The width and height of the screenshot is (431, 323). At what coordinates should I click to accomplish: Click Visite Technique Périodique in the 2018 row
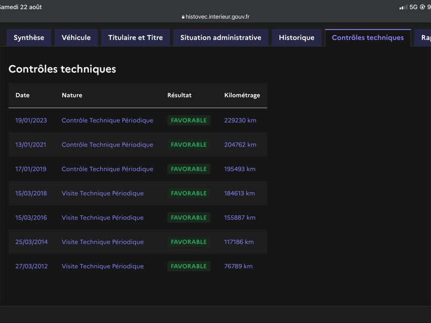102,193
